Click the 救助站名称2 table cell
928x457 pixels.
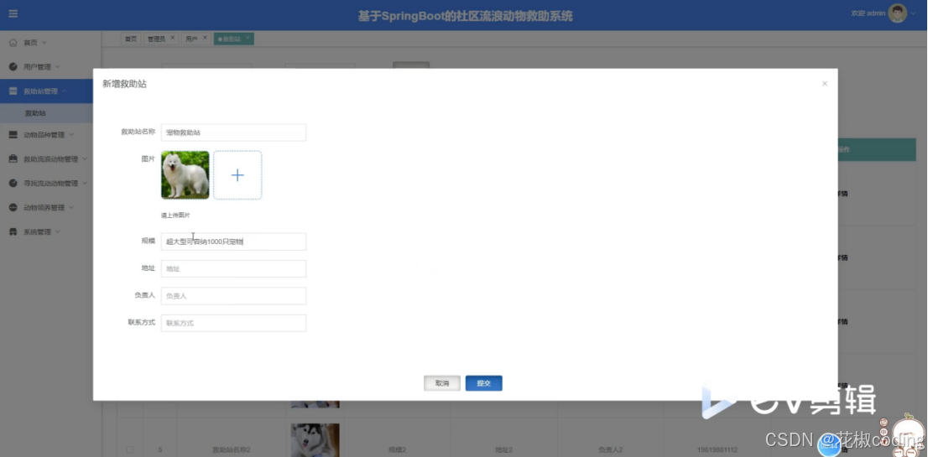(232, 450)
